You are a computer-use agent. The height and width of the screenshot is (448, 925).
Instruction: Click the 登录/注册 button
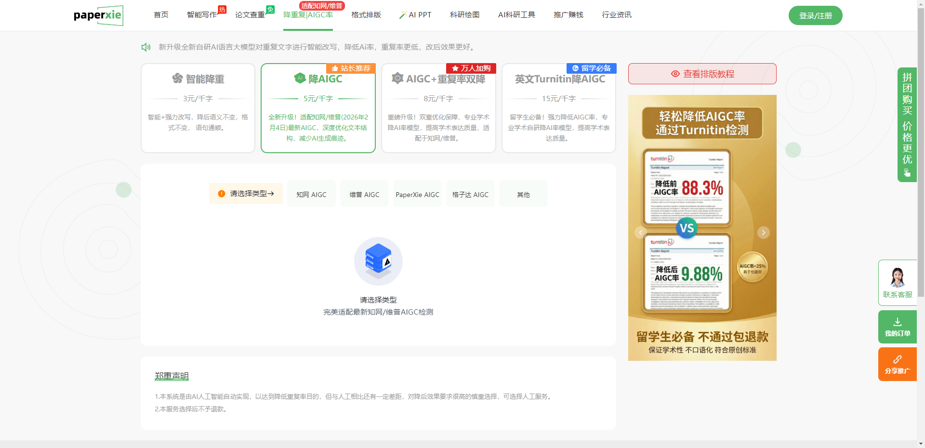(x=815, y=15)
